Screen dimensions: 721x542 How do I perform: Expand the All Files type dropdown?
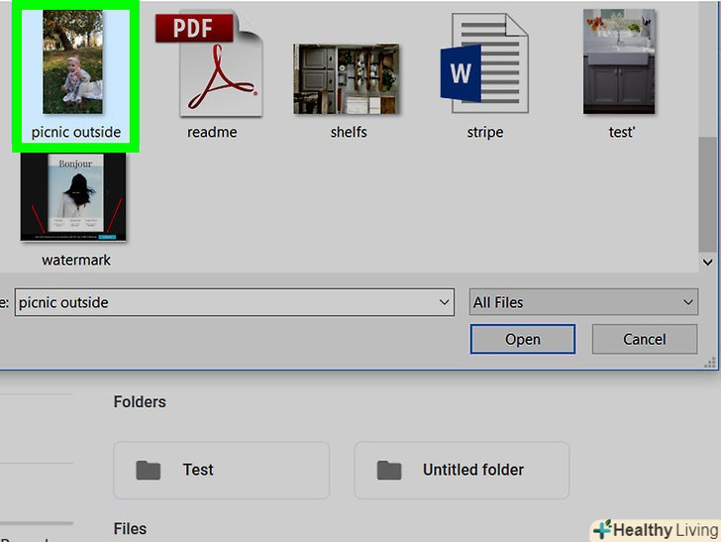tap(583, 302)
